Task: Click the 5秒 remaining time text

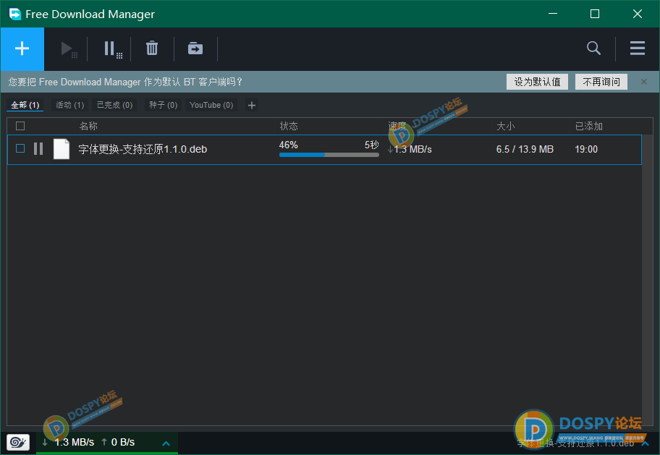Action: coord(372,145)
